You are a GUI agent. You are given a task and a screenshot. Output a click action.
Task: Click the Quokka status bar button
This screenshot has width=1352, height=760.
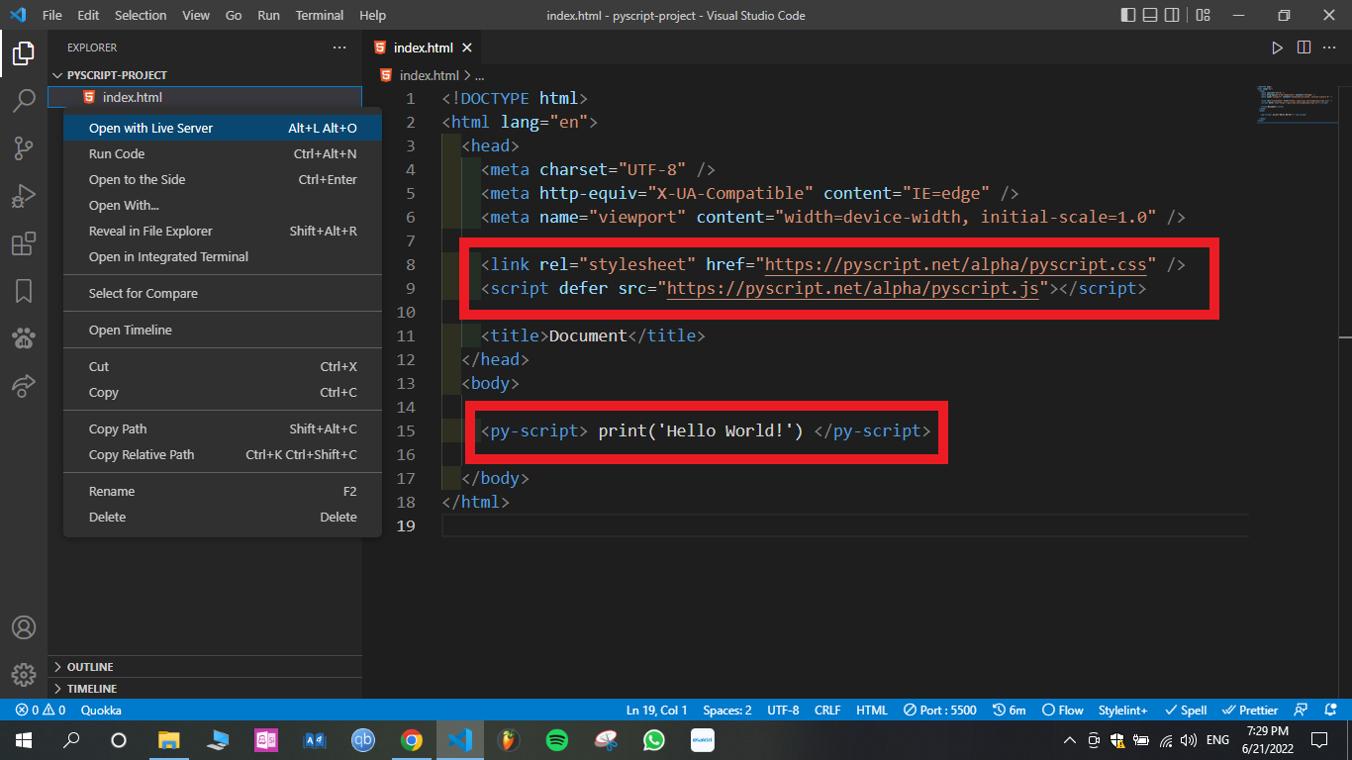click(101, 711)
